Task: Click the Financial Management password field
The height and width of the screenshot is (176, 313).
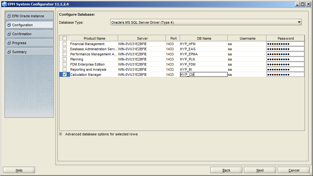Action: coord(285,44)
